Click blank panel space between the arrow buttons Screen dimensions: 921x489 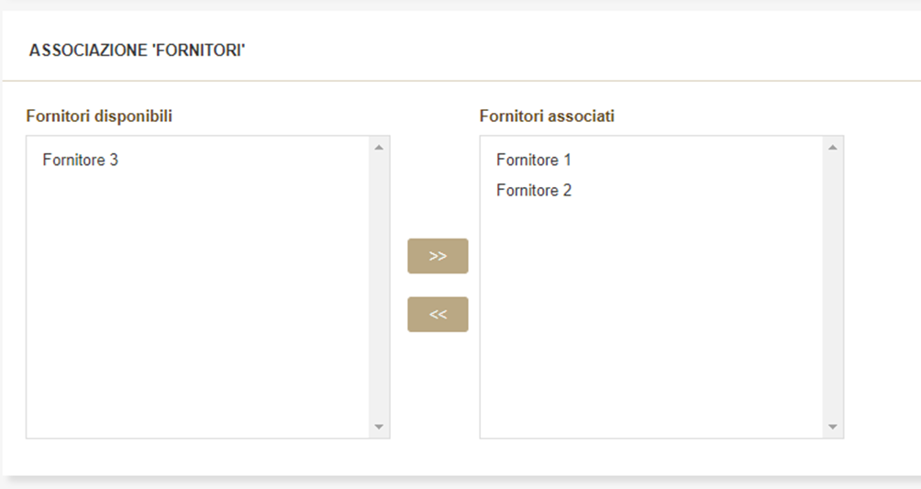(x=438, y=285)
